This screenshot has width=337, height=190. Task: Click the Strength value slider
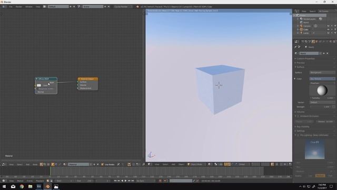320,107
